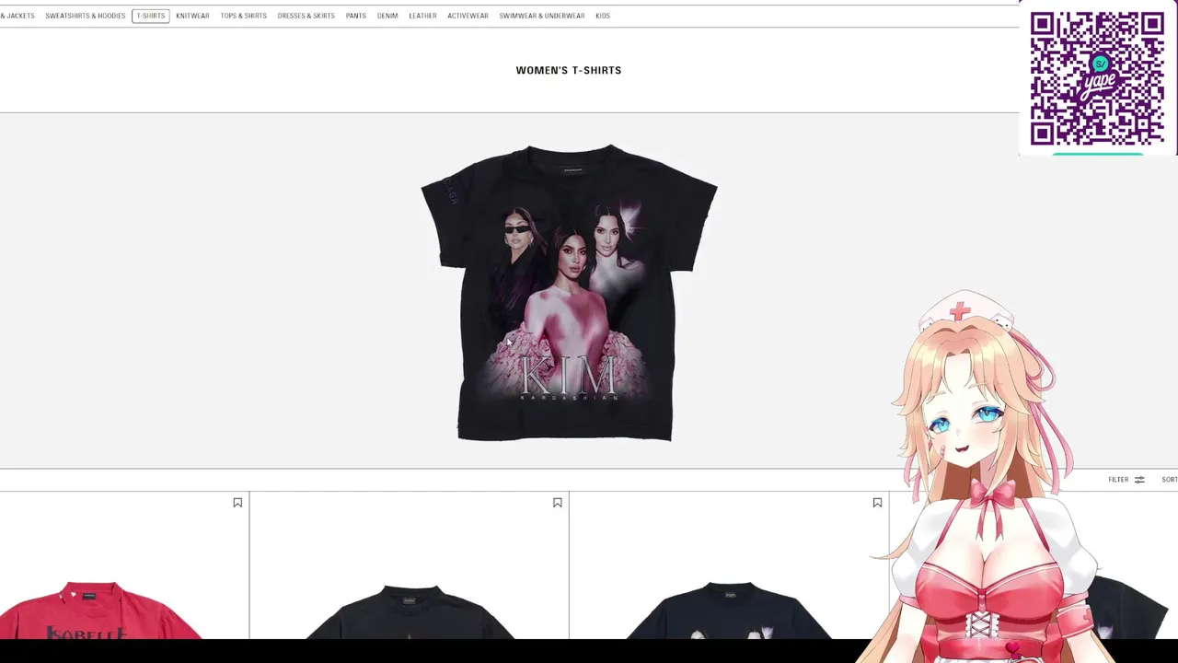Image resolution: width=1178 pixels, height=663 pixels.
Task: Open Dresses & Skirts category
Action: (x=306, y=16)
